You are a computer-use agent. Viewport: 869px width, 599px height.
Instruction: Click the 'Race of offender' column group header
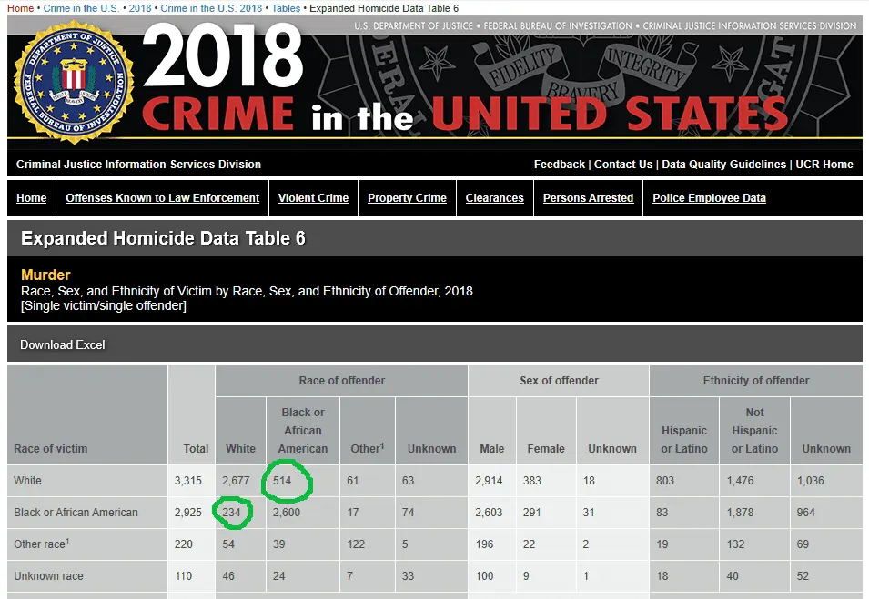(341, 381)
